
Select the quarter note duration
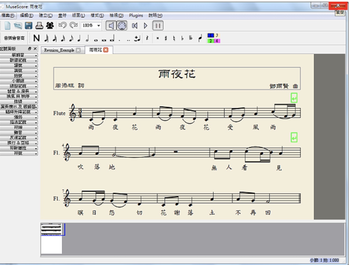pos(79,38)
